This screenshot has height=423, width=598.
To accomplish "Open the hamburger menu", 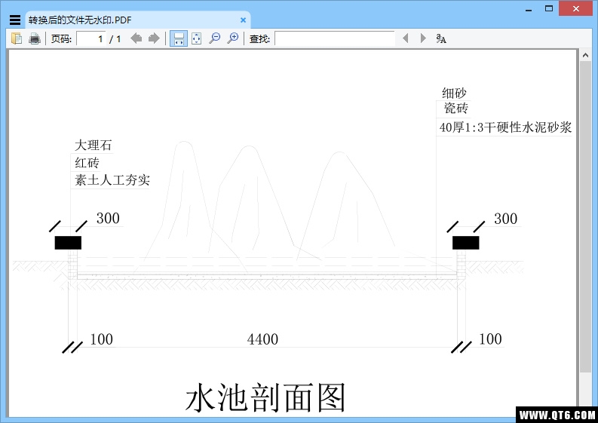I will [15, 20].
